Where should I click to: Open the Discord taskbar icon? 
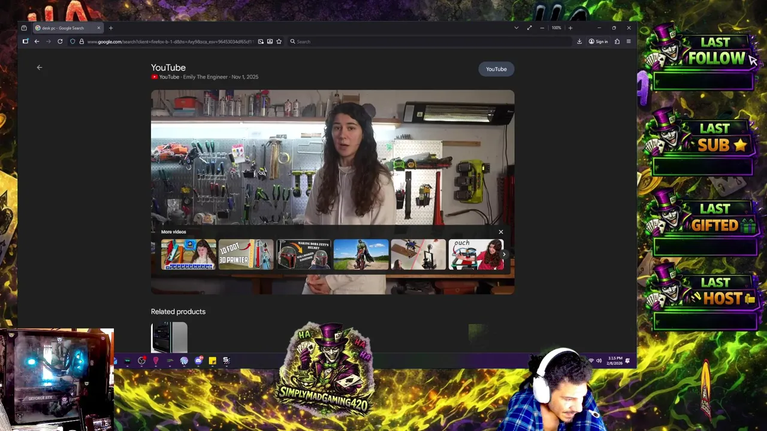coord(198,361)
